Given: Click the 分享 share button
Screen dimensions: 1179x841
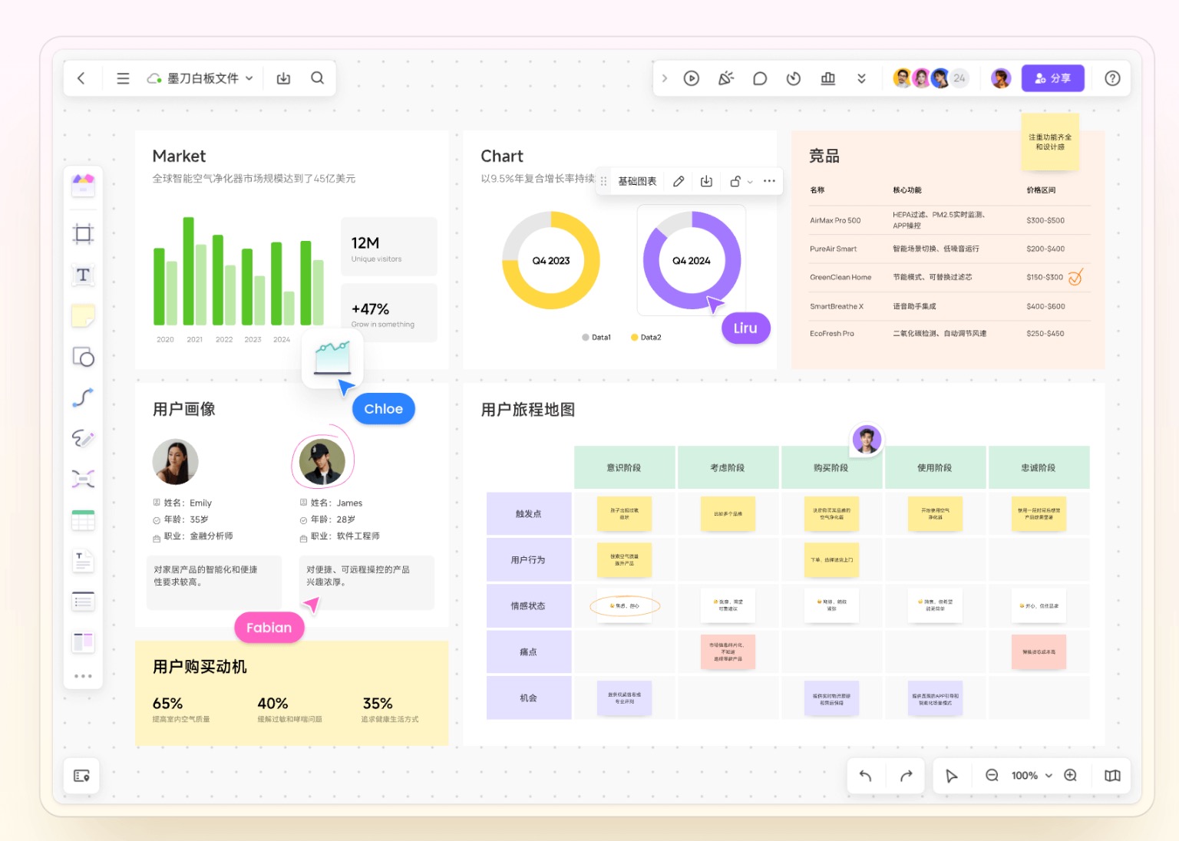Looking at the screenshot, I should 1052,78.
